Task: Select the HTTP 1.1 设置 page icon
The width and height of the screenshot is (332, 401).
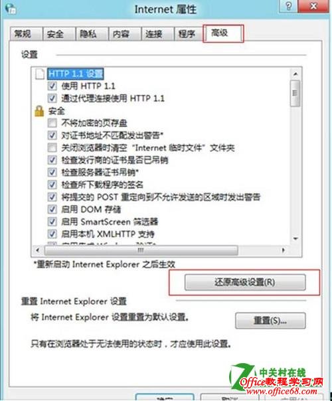Action: point(40,74)
